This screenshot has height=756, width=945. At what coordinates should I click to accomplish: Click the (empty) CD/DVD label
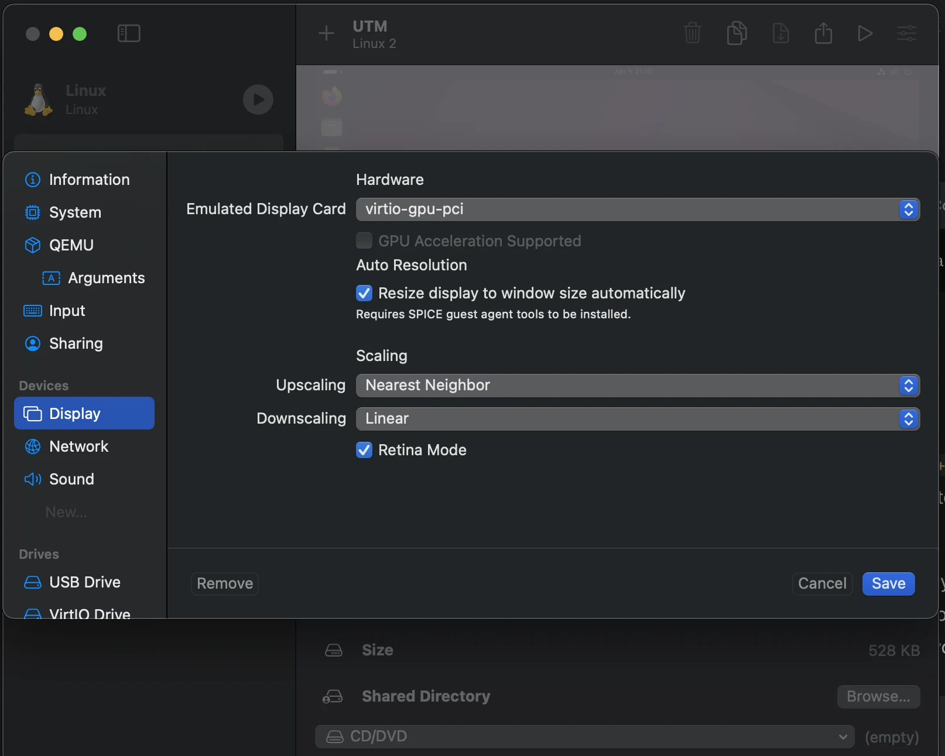pyautogui.click(x=892, y=737)
